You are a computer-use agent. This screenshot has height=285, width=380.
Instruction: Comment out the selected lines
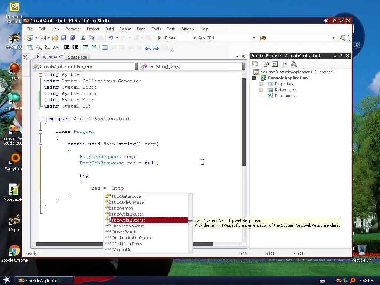[86, 47]
